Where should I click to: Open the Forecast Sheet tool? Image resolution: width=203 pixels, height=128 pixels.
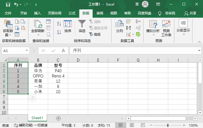tap(166, 28)
